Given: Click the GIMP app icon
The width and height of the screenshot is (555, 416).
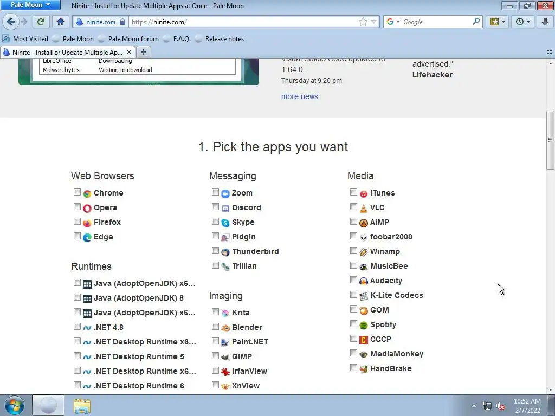Looking at the screenshot, I should pyautogui.click(x=225, y=357).
